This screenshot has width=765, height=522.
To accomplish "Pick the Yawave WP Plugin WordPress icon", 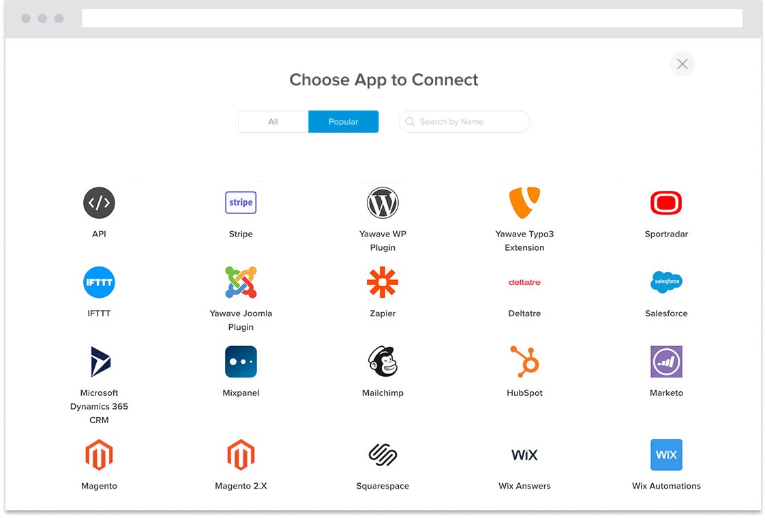I will coord(382,202).
